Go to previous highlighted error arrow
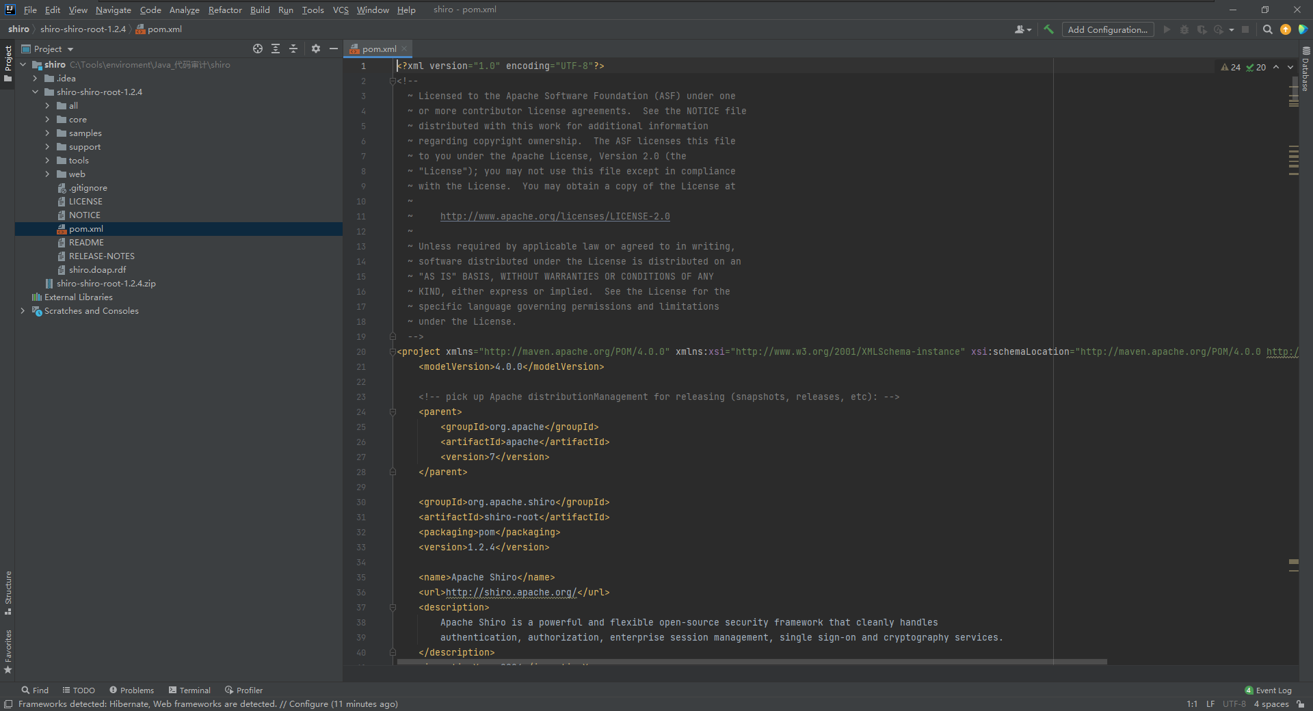This screenshot has width=1313, height=711. pos(1276,67)
